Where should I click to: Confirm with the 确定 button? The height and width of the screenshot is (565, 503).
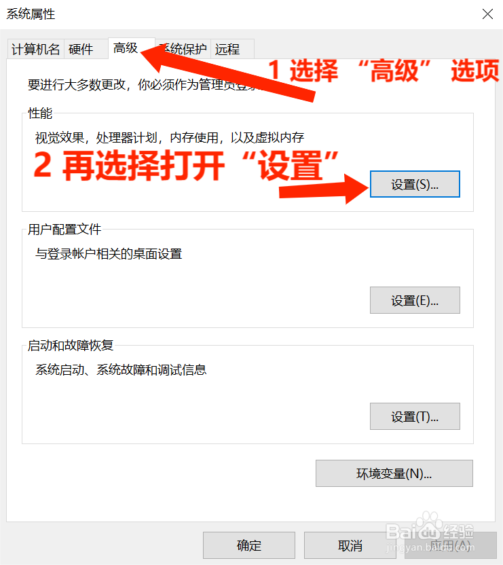tap(249, 545)
